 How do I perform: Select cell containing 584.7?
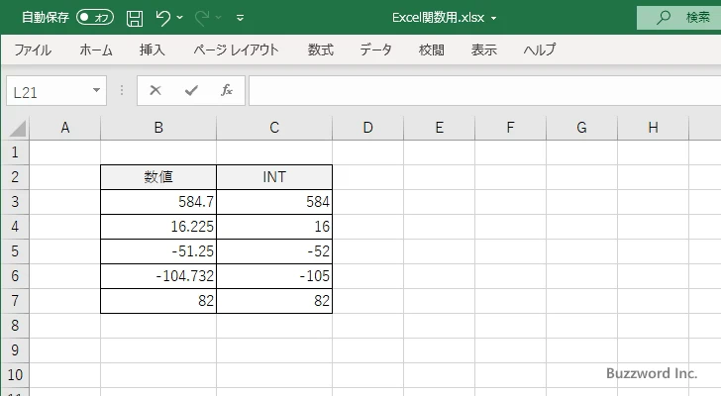[158, 202]
